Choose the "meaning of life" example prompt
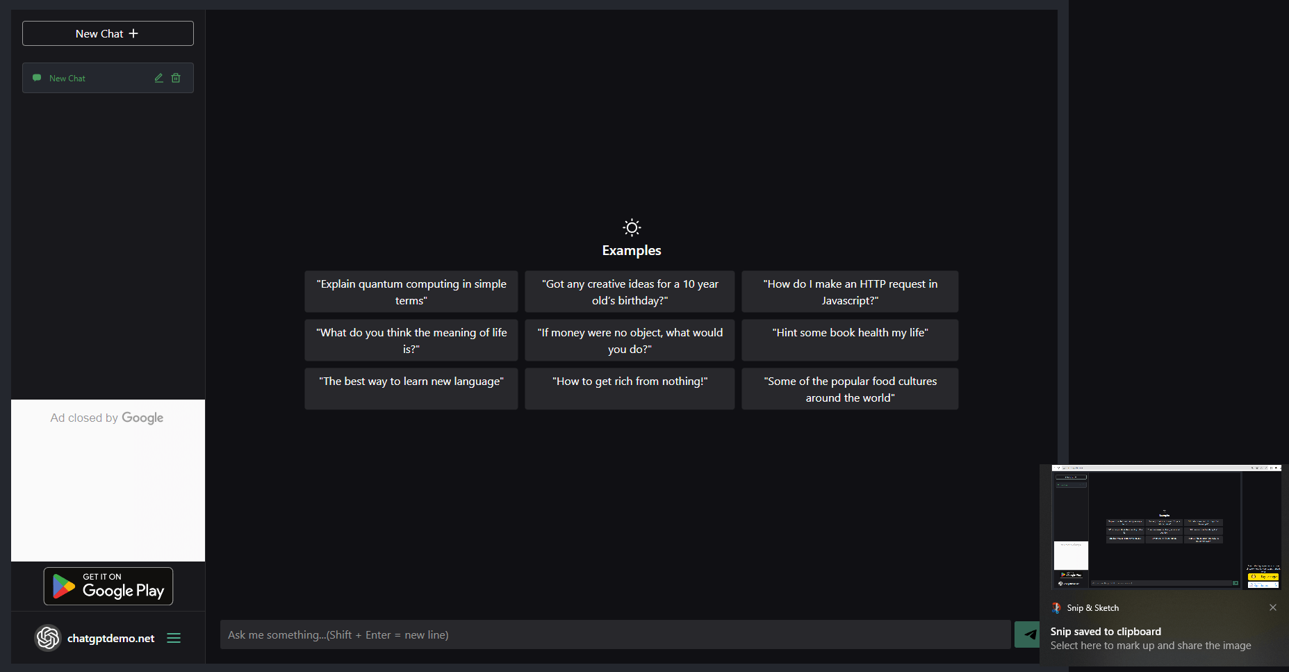This screenshot has height=672, width=1289. 411,341
